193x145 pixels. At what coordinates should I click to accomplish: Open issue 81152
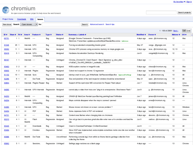point(7,75)
